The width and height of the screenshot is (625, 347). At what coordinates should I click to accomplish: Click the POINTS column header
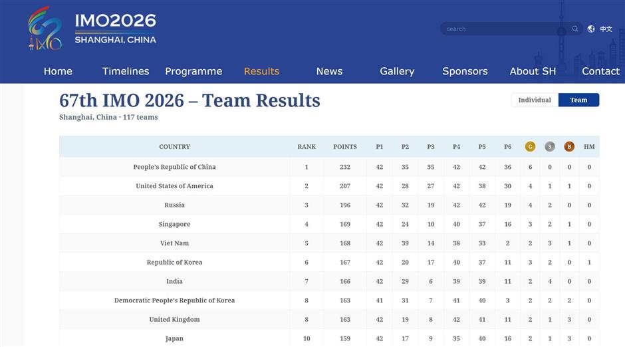(x=345, y=147)
